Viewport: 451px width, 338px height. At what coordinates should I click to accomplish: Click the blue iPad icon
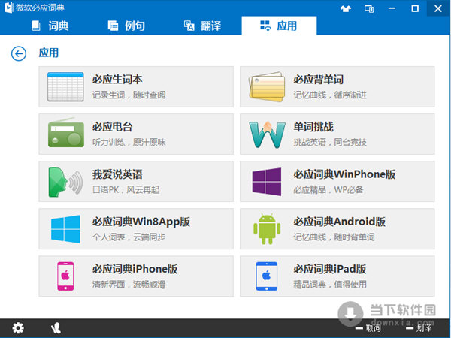[x=267, y=276]
